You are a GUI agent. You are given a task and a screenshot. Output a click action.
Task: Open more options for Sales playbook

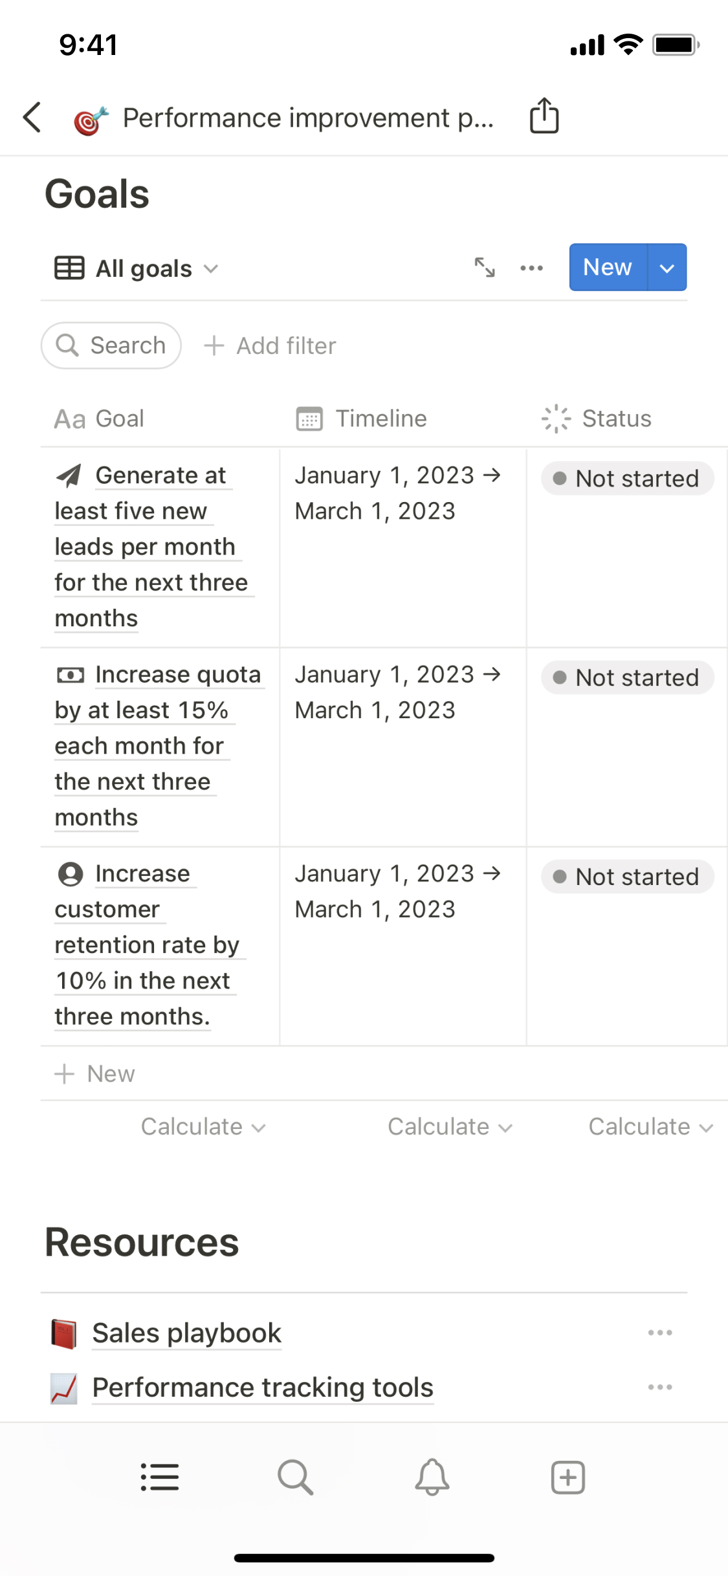pos(660,1333)
